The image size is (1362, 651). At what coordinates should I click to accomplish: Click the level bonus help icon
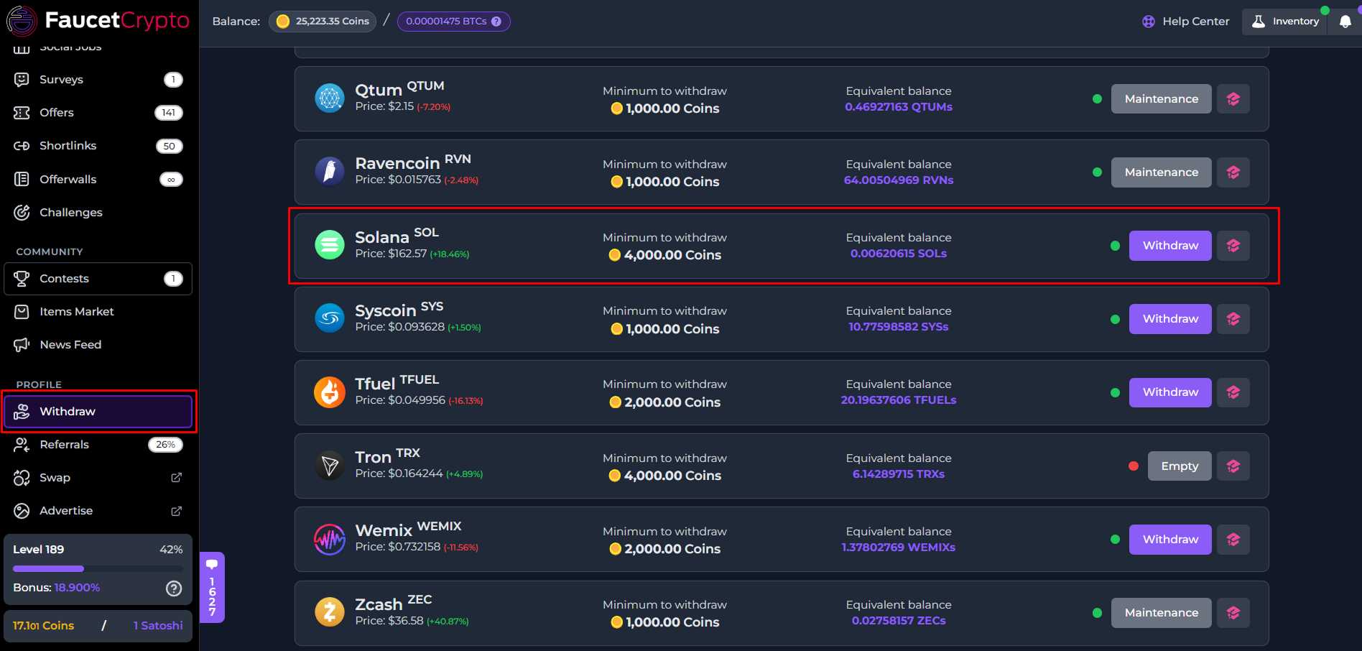(x=174, y=588)
